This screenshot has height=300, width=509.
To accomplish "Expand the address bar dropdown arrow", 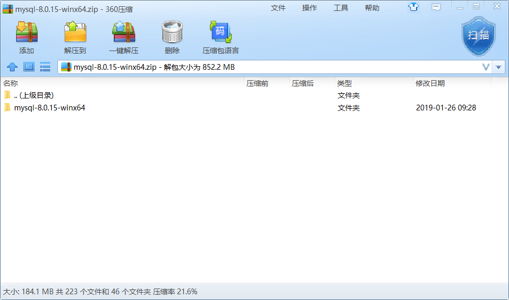I will tap(499, 67).
